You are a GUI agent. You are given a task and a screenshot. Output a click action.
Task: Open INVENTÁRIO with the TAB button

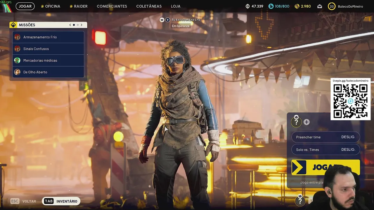point(61,201)
